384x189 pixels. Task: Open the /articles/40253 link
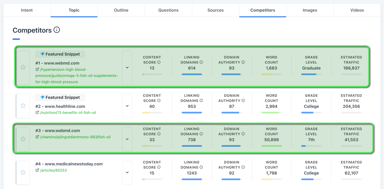tap(53, 170)
